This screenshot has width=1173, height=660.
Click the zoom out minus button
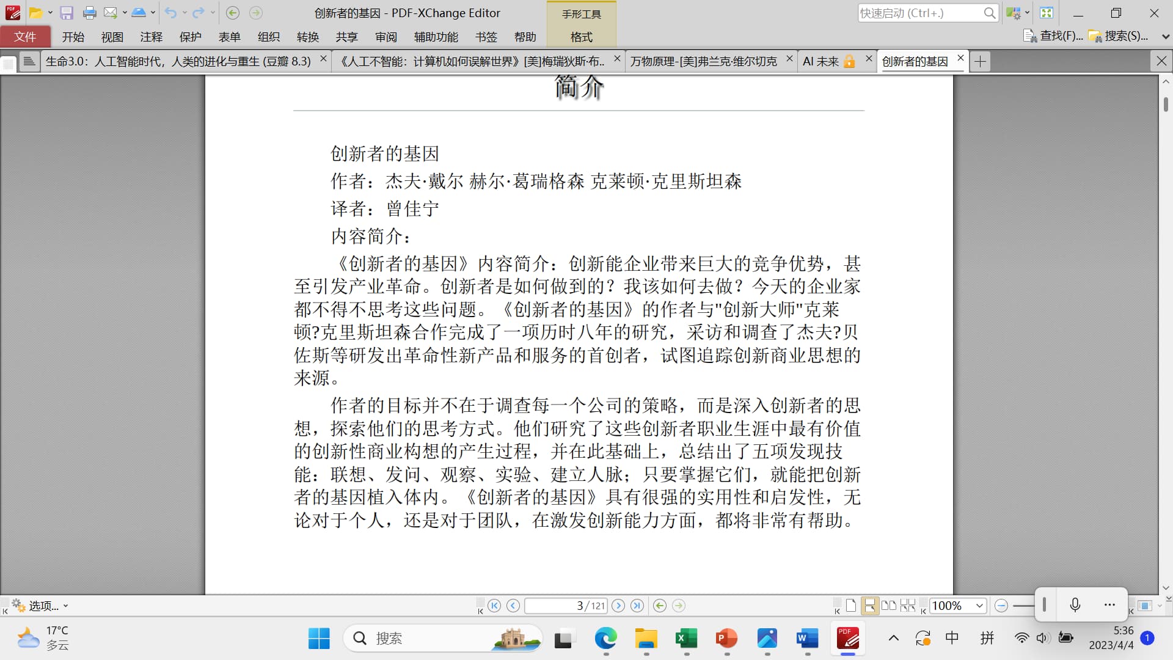tap(1001, 606)
